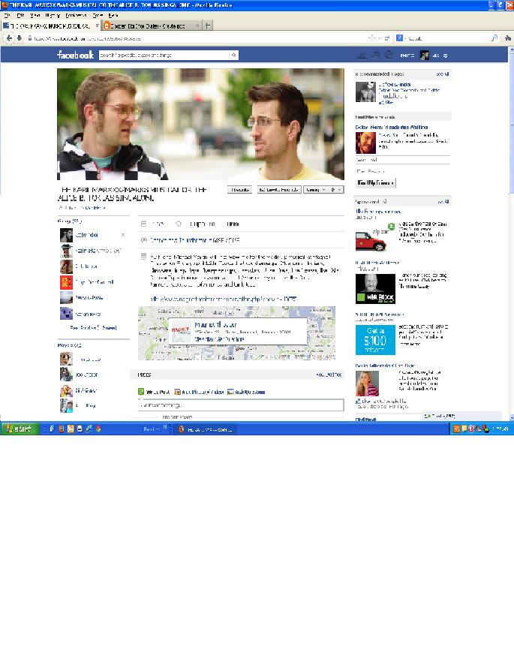Click the Write Post icon

[141, 392]
